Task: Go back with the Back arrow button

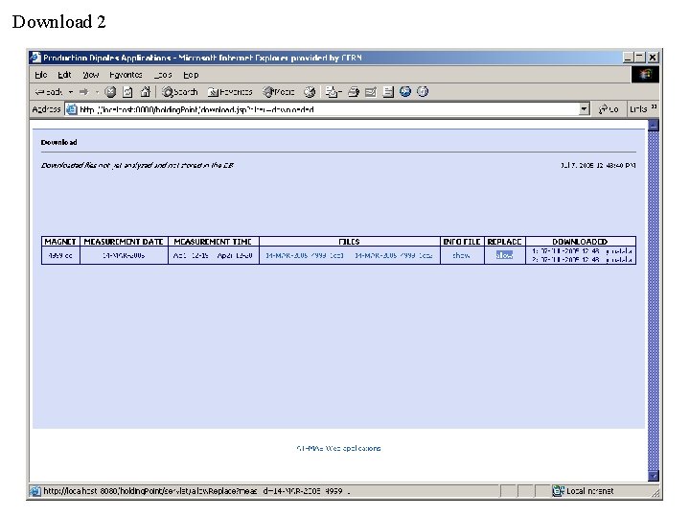Action: point(49,92)
